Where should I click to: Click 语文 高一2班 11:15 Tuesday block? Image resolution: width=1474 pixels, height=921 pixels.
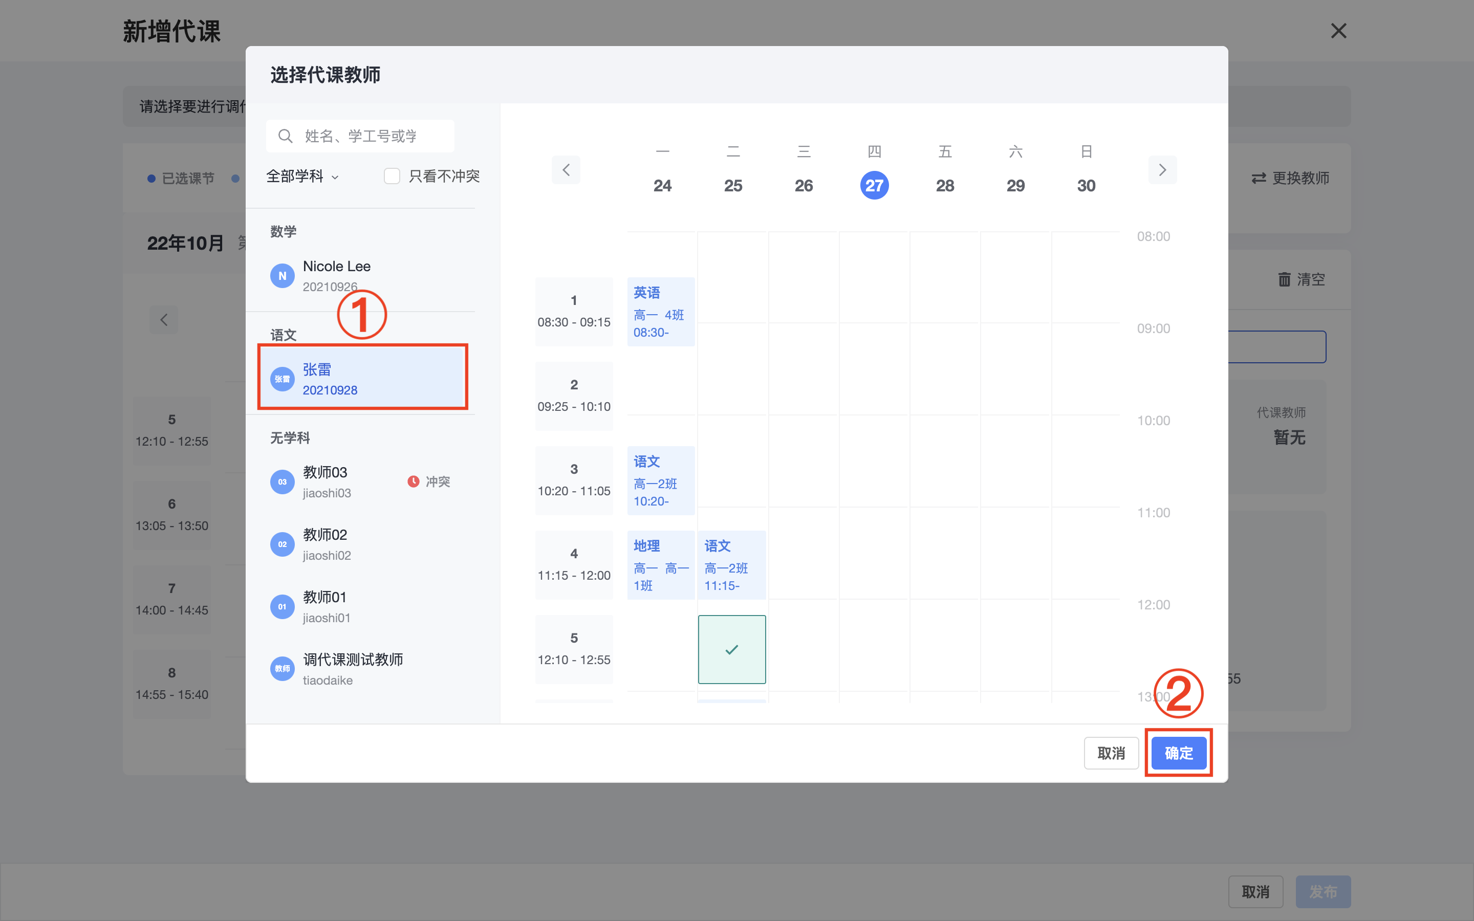point(731,565)
